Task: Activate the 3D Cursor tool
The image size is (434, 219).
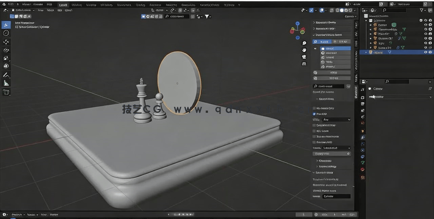Action: [6, 33]
